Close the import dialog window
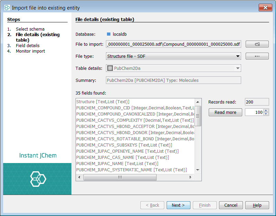The width and height of the screenshot is (276, 216). 265,8
